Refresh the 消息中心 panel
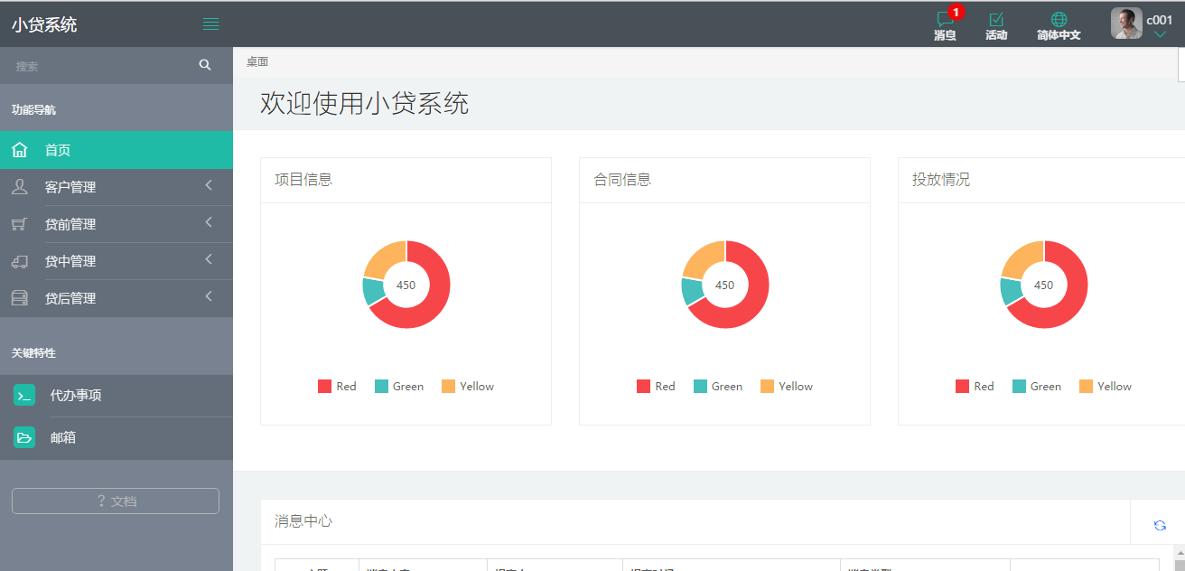This screenshot has height=571, width=1185. 1160,525
